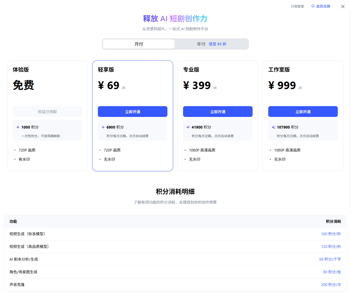Click 无水印 in 工作室版 card
The image size is (351, 296).
280,159
